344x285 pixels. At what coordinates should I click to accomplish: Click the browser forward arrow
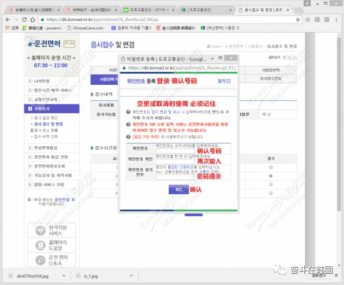click(x=16, y=20)
